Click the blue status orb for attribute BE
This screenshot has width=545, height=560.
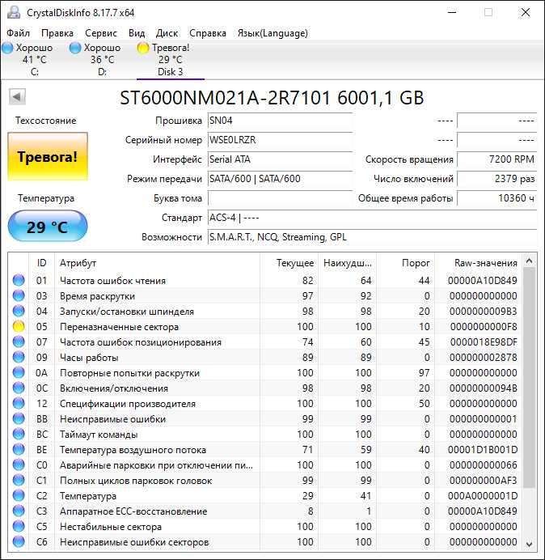click(19, 449)
